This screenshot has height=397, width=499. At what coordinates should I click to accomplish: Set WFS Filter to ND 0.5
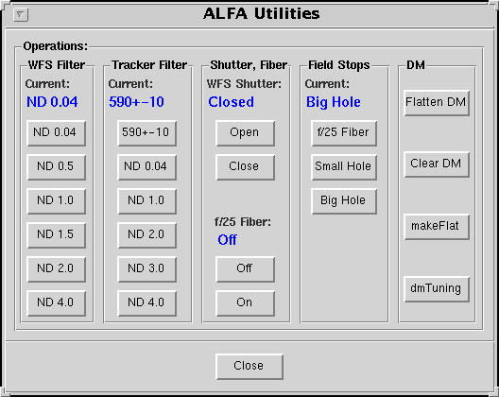tap(56, 167)
